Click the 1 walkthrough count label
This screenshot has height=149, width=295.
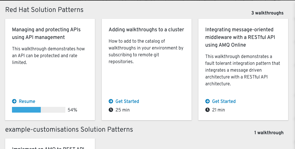point(269,133)
